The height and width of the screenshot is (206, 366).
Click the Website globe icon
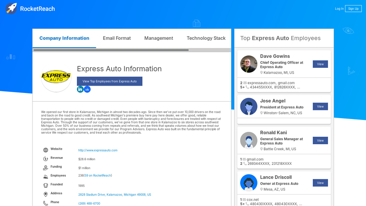pyautogui.click(x=45, y=150)
